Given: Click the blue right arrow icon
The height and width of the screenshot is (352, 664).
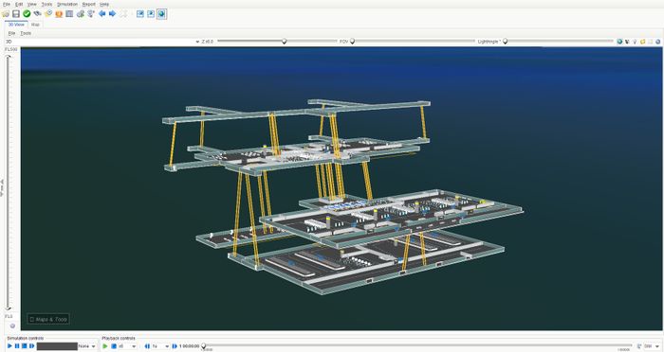Looking at the screenshot, I should (112, 14).
